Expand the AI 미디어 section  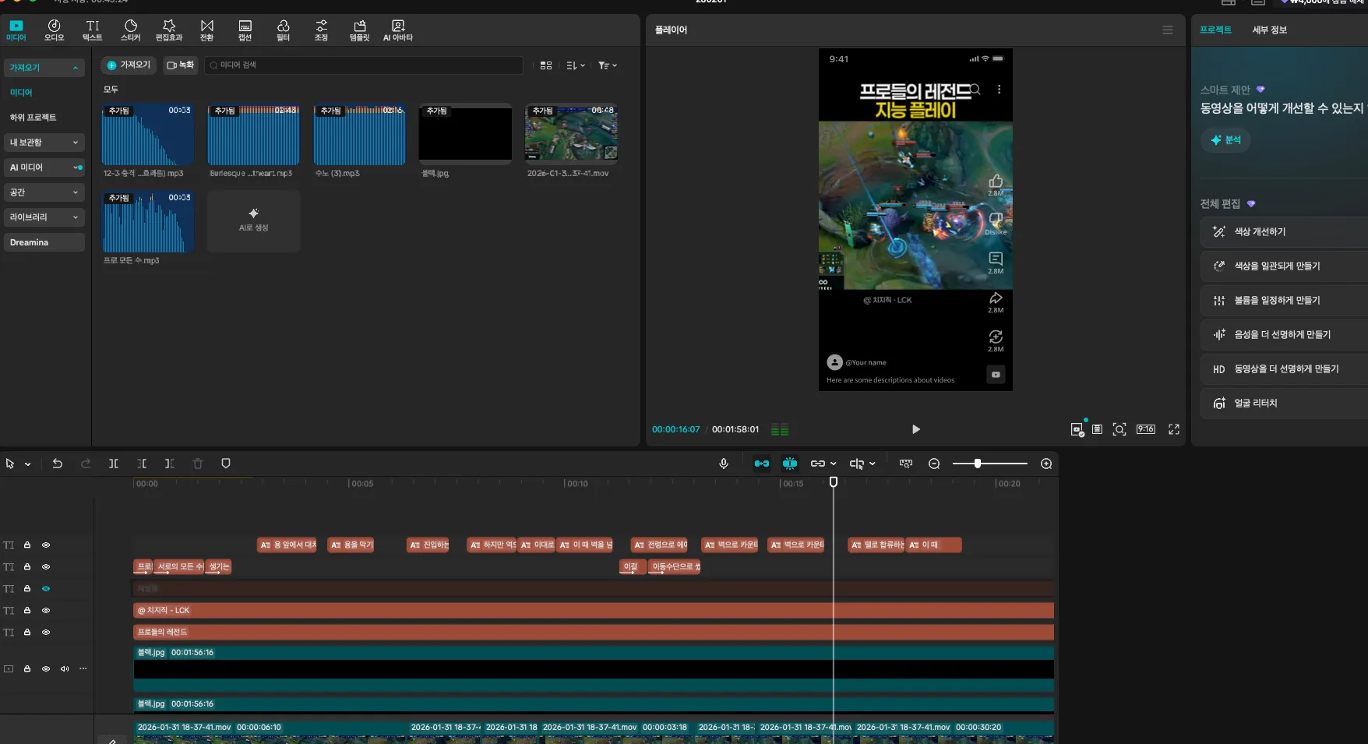(44, 167)
